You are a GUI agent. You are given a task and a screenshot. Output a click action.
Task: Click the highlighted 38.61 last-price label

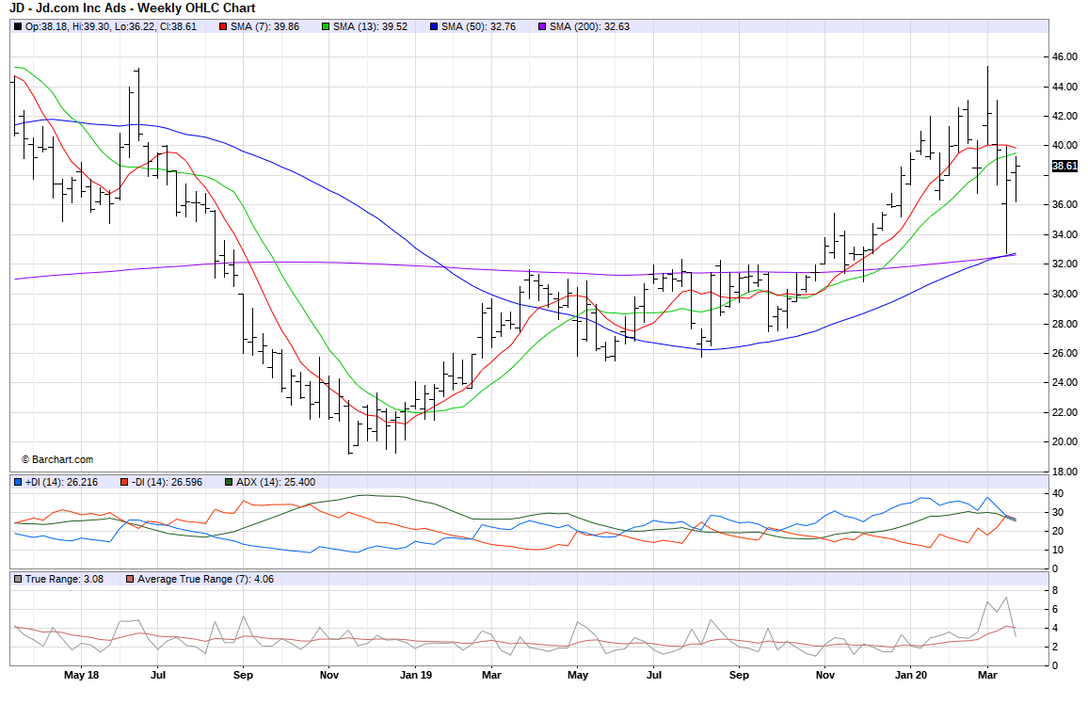click(x=1065, y=166)
